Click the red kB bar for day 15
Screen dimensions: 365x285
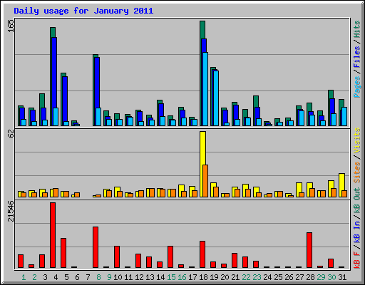click(170, 257)
